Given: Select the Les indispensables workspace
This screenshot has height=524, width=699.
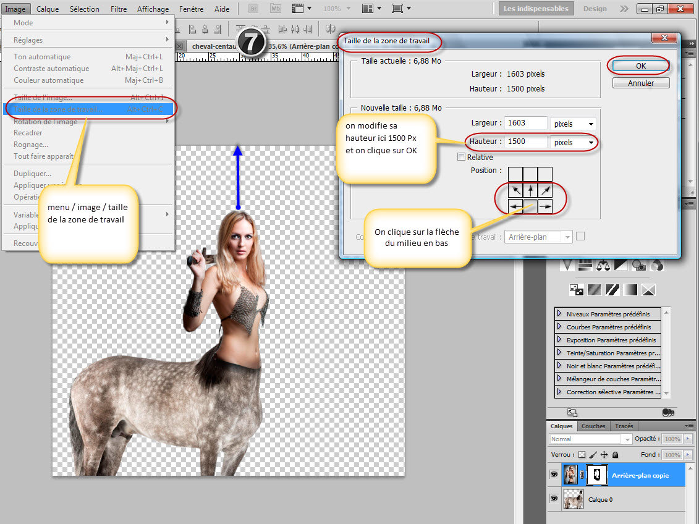Looking at the screenshot, I should [536, 9].
